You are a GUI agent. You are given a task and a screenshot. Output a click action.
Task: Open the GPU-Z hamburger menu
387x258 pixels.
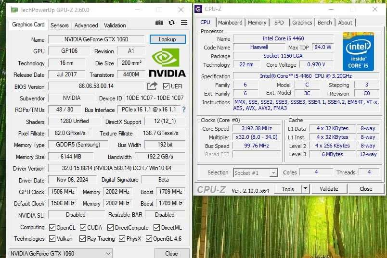point(184,23)
